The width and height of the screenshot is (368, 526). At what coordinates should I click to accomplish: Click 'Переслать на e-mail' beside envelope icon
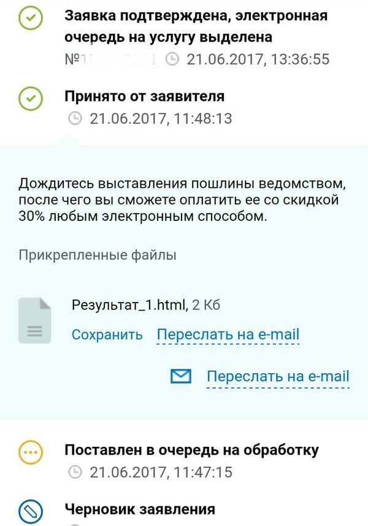click(278, 376)
